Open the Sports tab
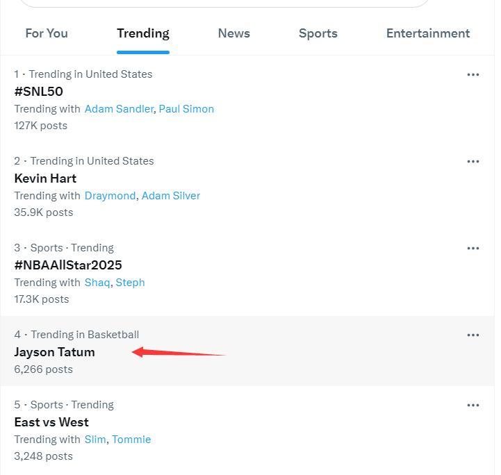Image resolution: width=501 pixels, height=475 pixels. pos(318,33)
